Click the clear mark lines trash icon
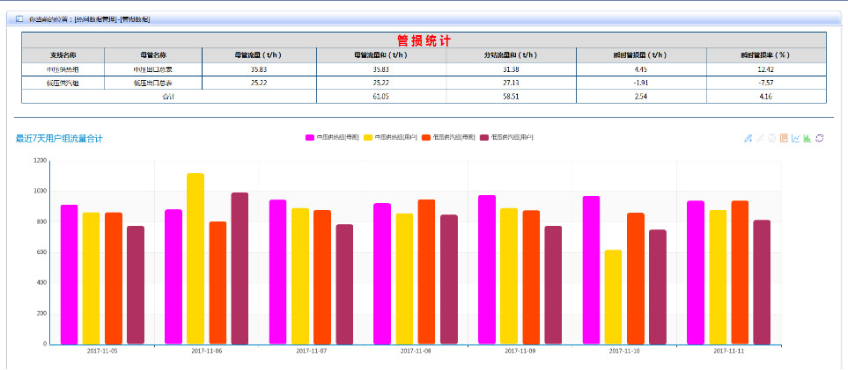This screenshot has width=848, height=370. [x=772, y=138]
